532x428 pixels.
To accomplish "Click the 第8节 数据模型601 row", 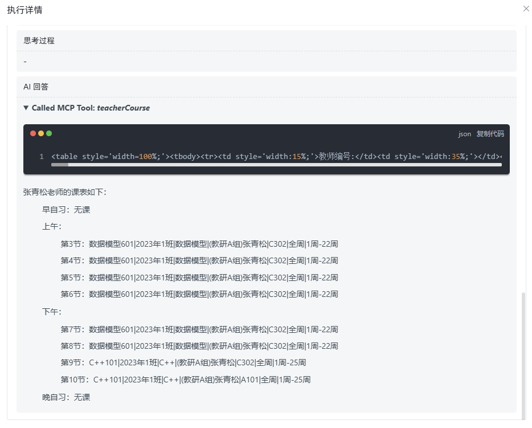I will tap(199, 346).
